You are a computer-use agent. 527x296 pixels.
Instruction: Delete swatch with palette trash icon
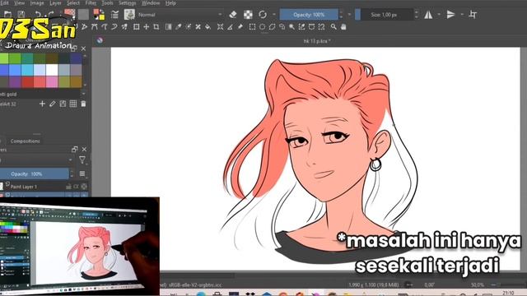tap(83, 104)
